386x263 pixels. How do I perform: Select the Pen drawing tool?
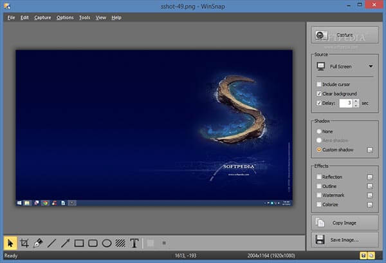click(38, 243)
